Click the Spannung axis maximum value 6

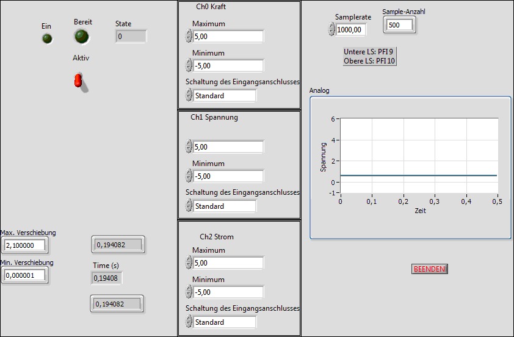[333, 119]
